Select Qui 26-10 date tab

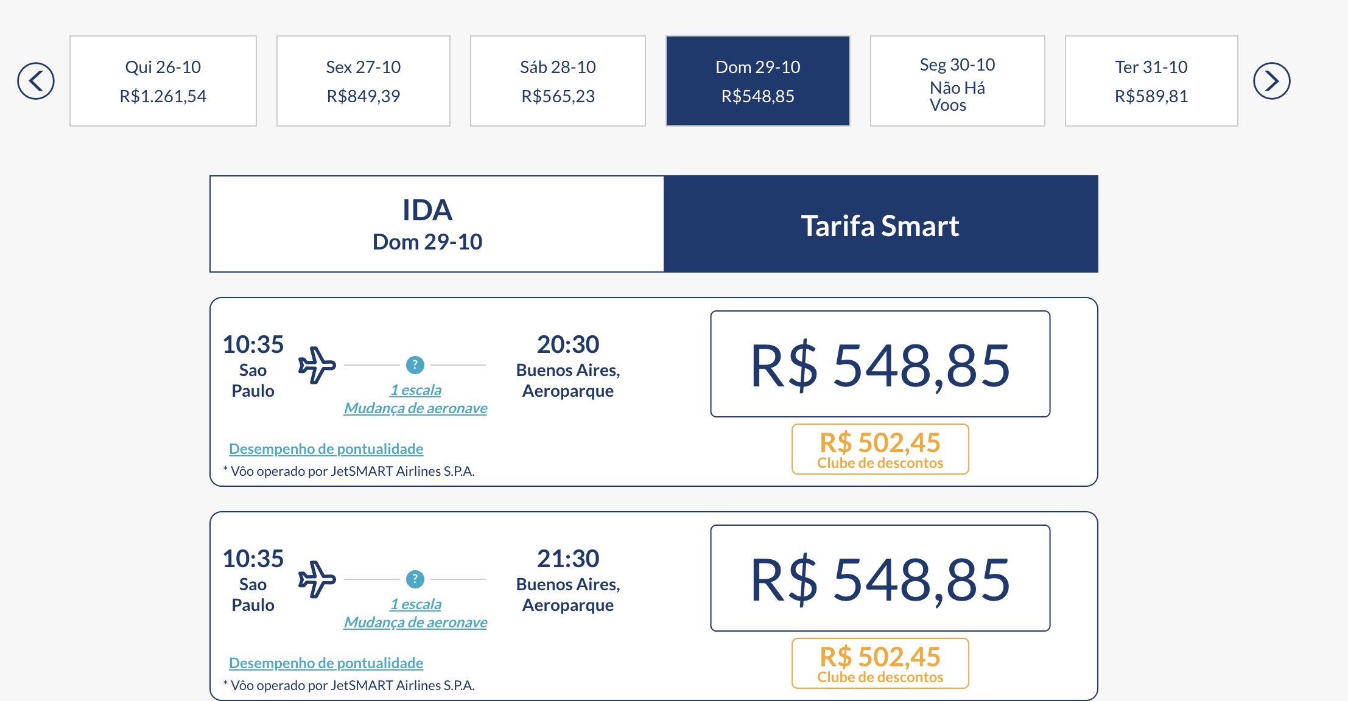(x=163, y=81)
